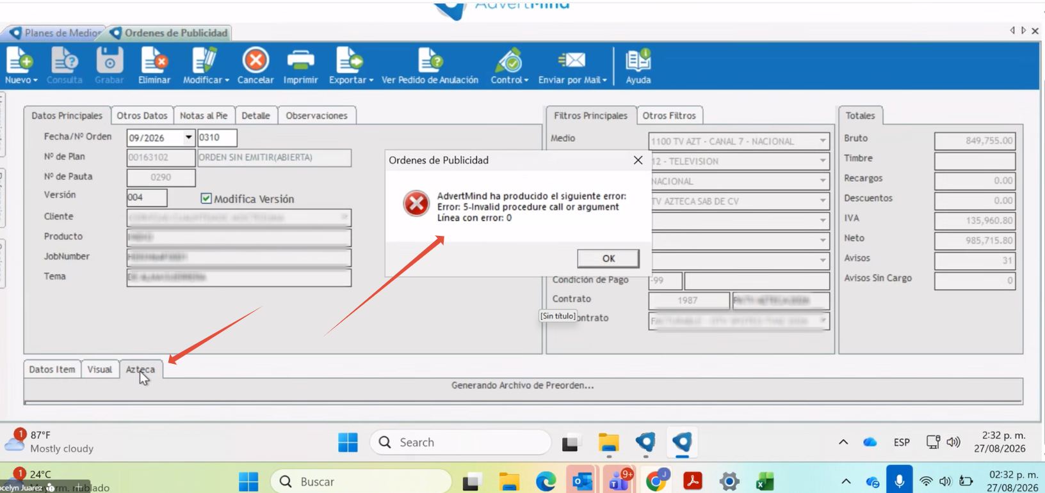The image size is (1045, 493).
Task: Open the 12 - TELEVISION dropdown
Action: (x=823, y=161)
